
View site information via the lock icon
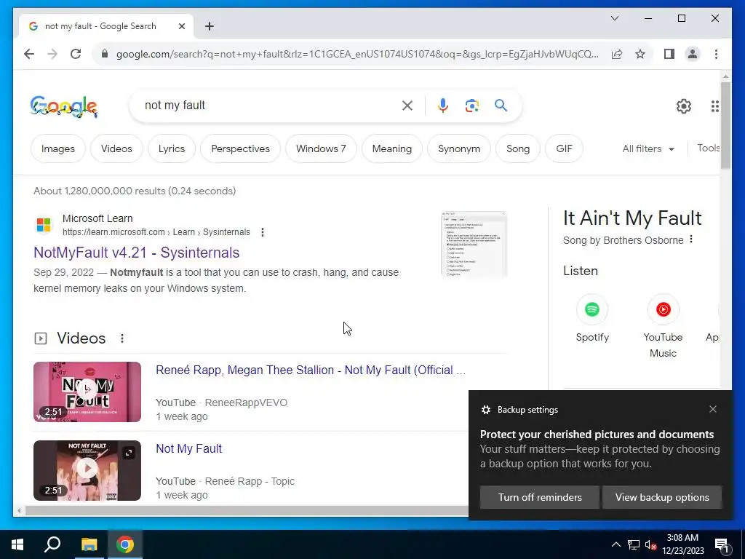pyautogui.click(x=105, y=54)
